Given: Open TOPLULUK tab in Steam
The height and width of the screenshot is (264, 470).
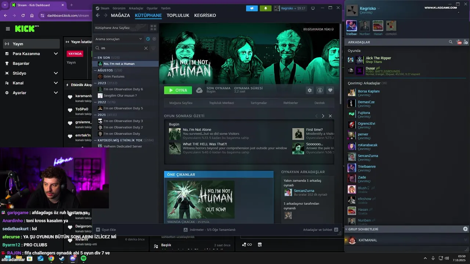Looking at the screenshot, I should (x=178, y=15).
